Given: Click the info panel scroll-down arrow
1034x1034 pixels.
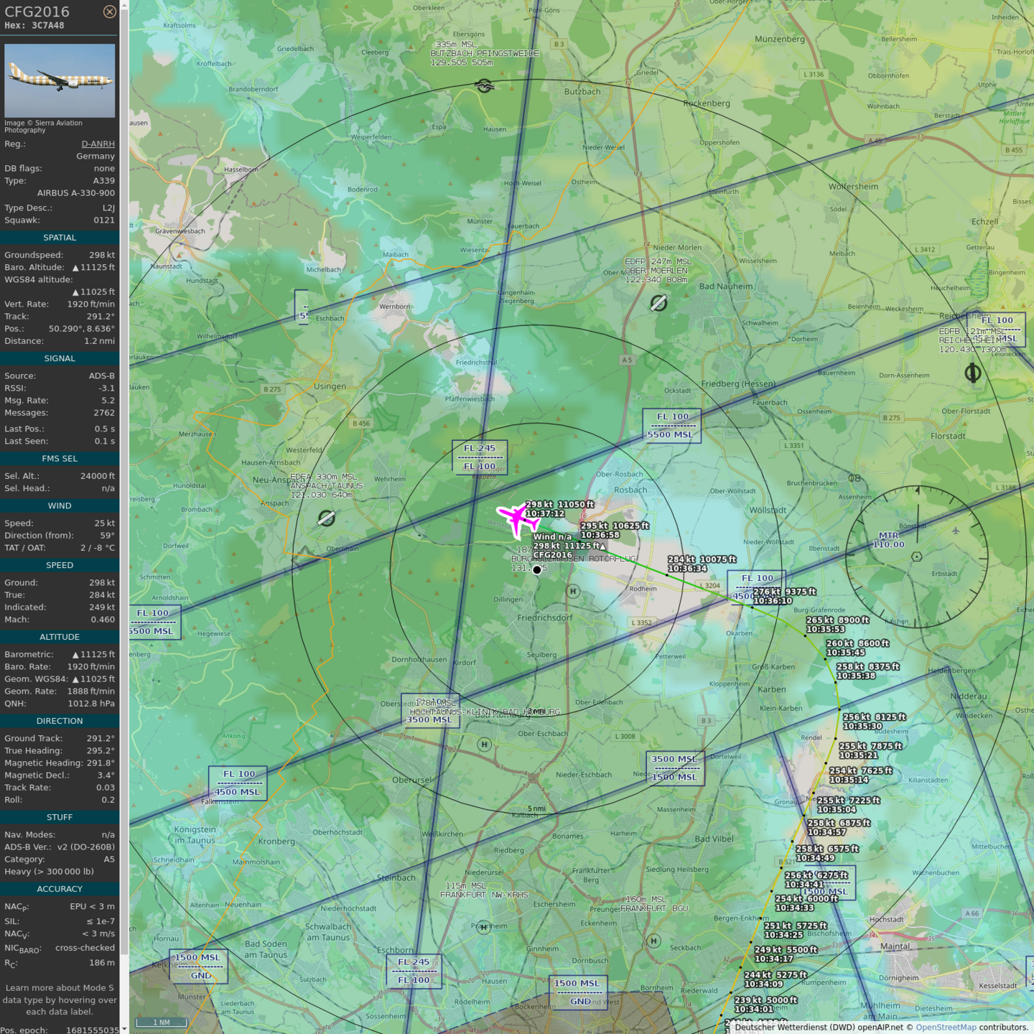Looking at the screenshot, I should click(124, 1029).
